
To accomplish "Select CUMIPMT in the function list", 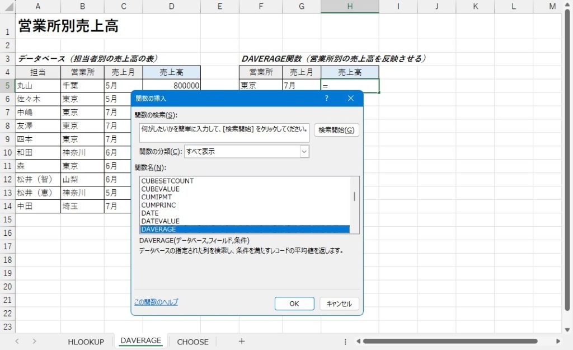I will (157, 197).
